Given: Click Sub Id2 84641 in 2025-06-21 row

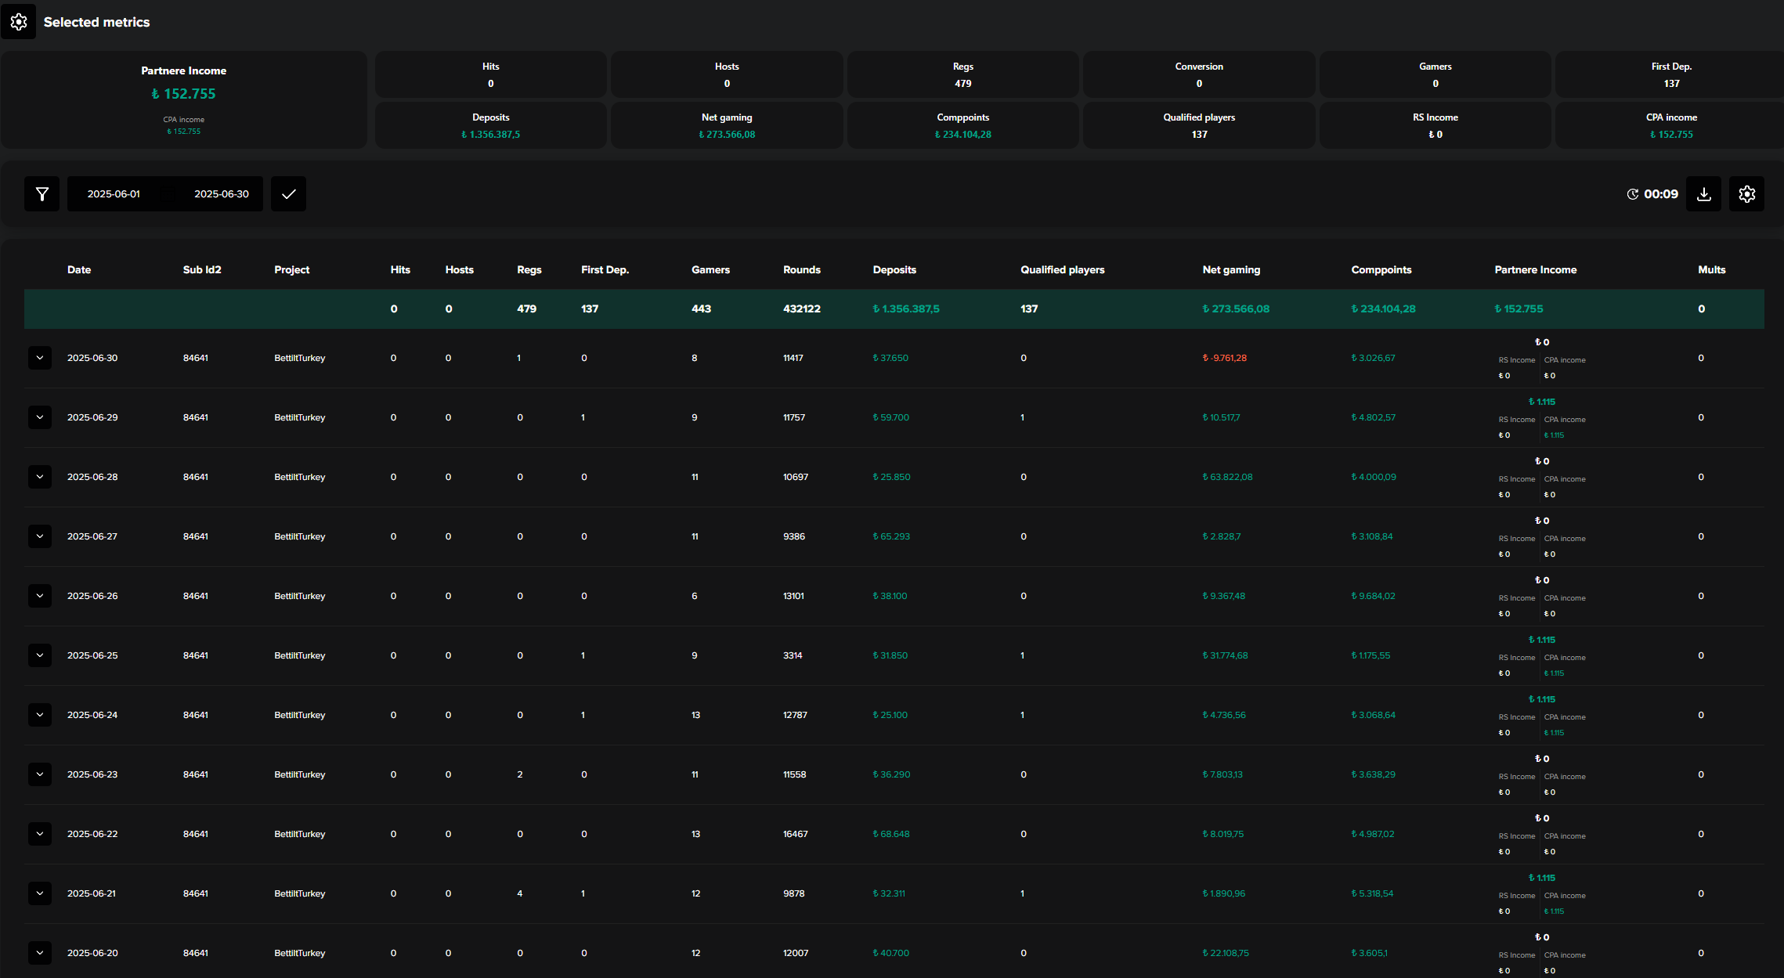Looking at the screenshot, I should [x=196, y=893].
